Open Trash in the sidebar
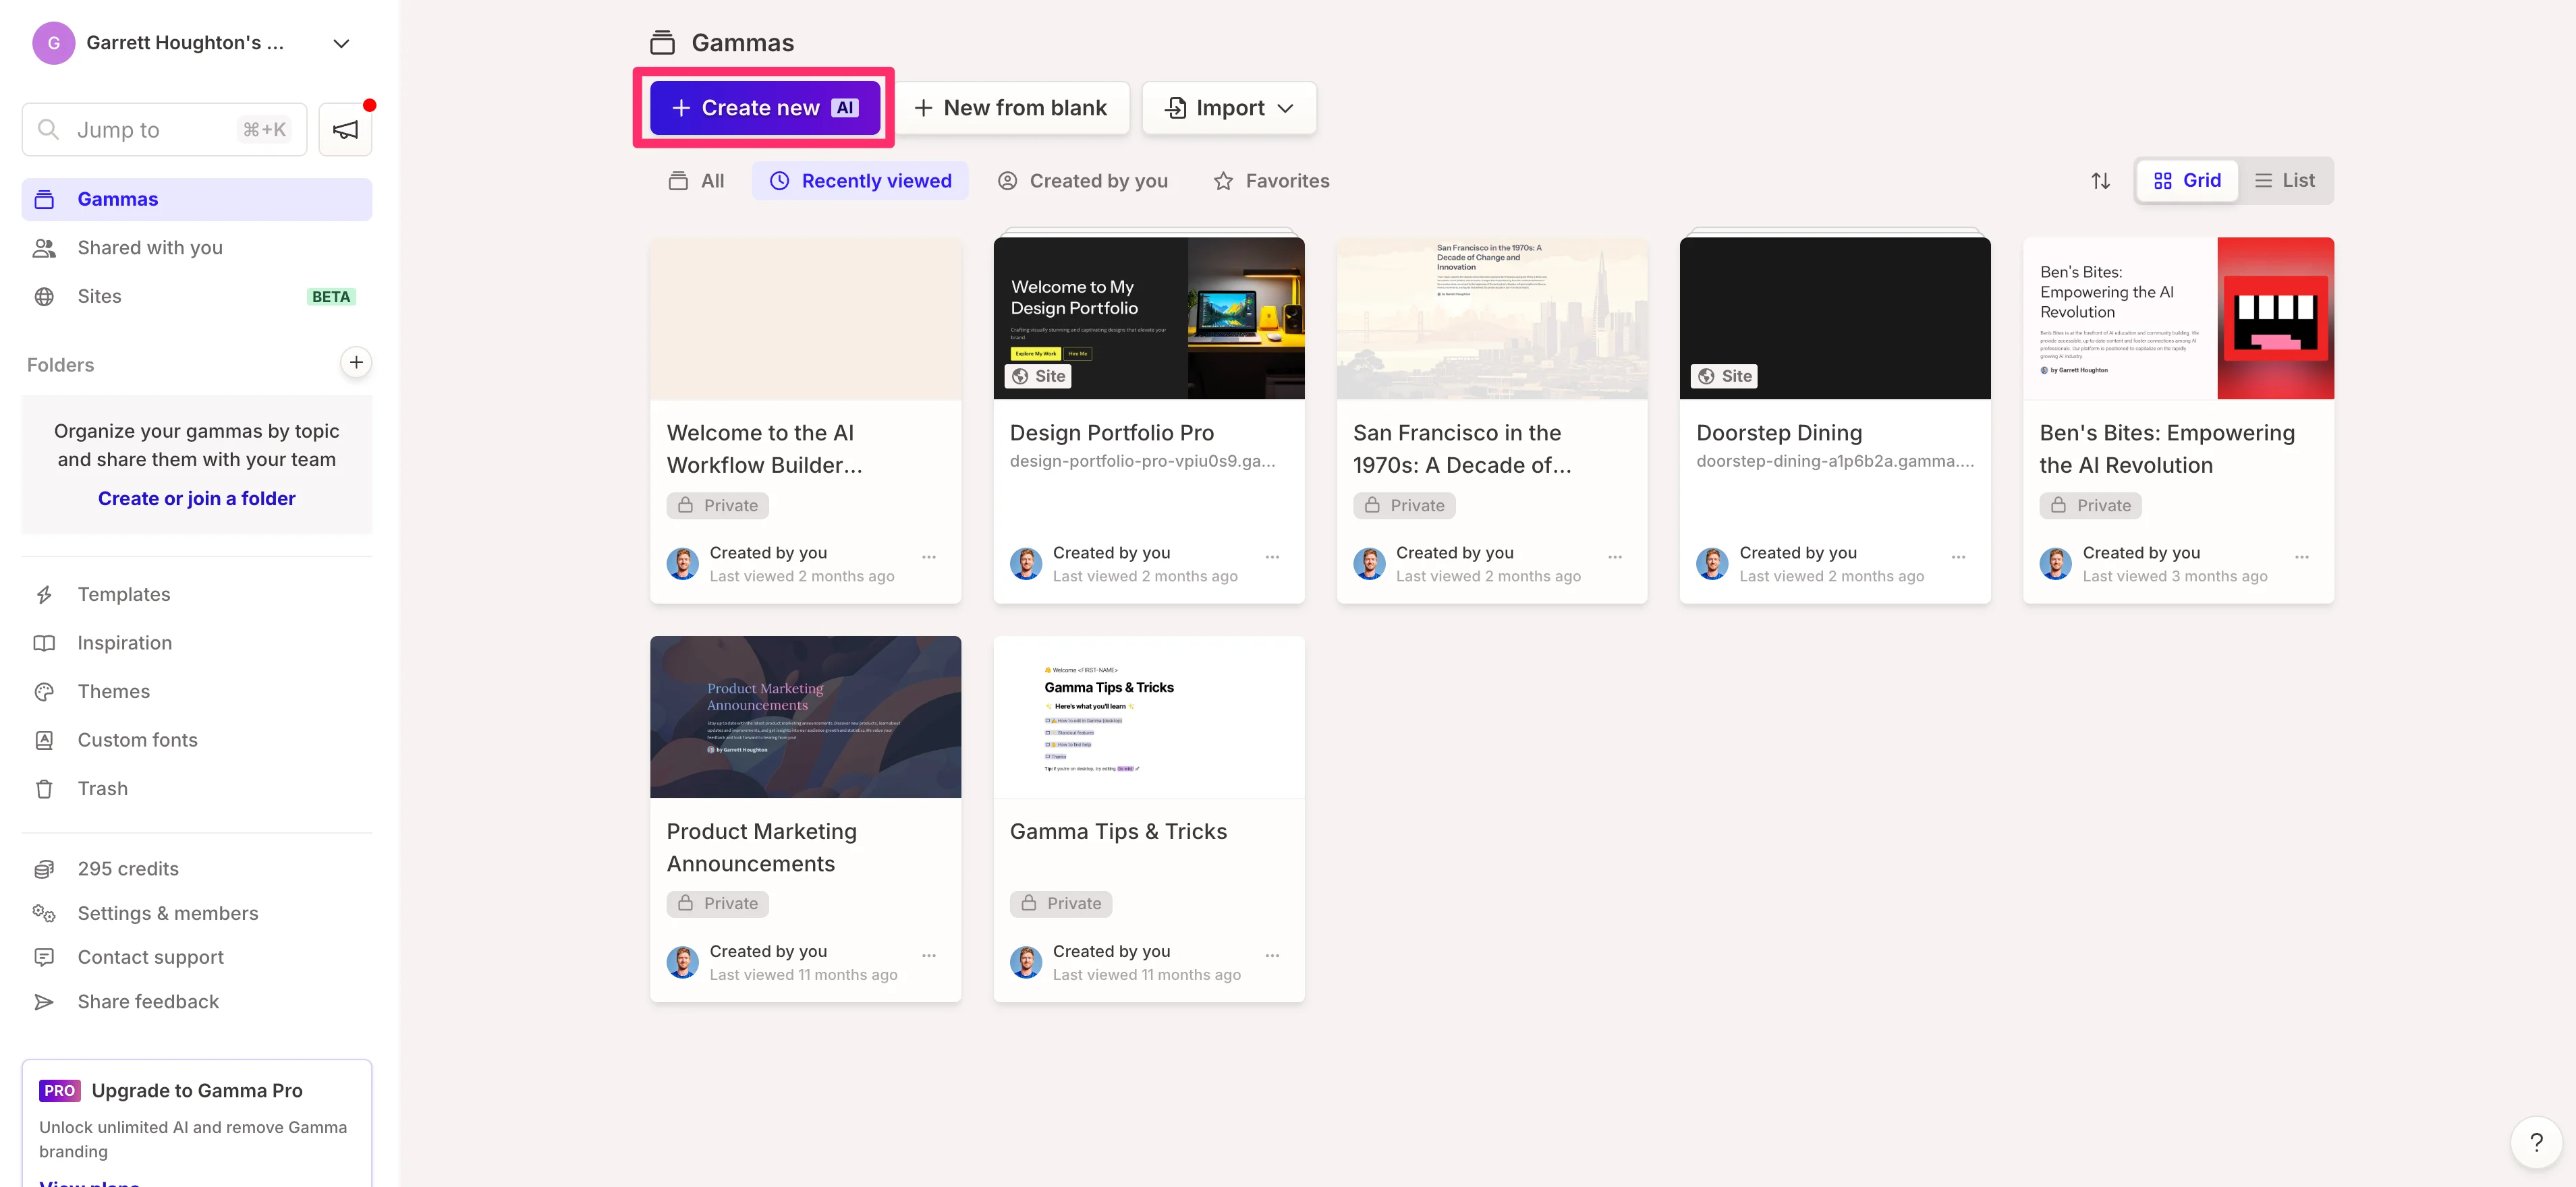The image size is (2576, 1187). pyautogui.click(x=102, y=789)
